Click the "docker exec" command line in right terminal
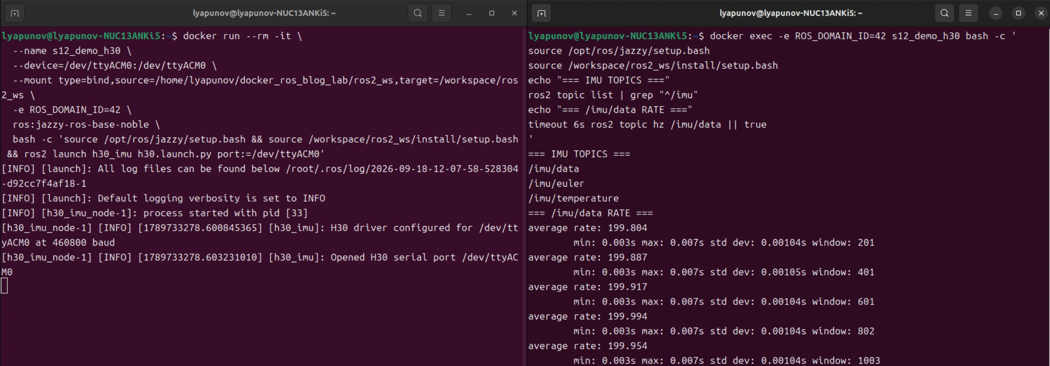The height and width of the screenshot is (366, 1050). [x=772, y=36]
